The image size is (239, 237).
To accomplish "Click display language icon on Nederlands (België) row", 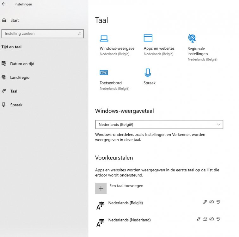I will pos(205,202).
